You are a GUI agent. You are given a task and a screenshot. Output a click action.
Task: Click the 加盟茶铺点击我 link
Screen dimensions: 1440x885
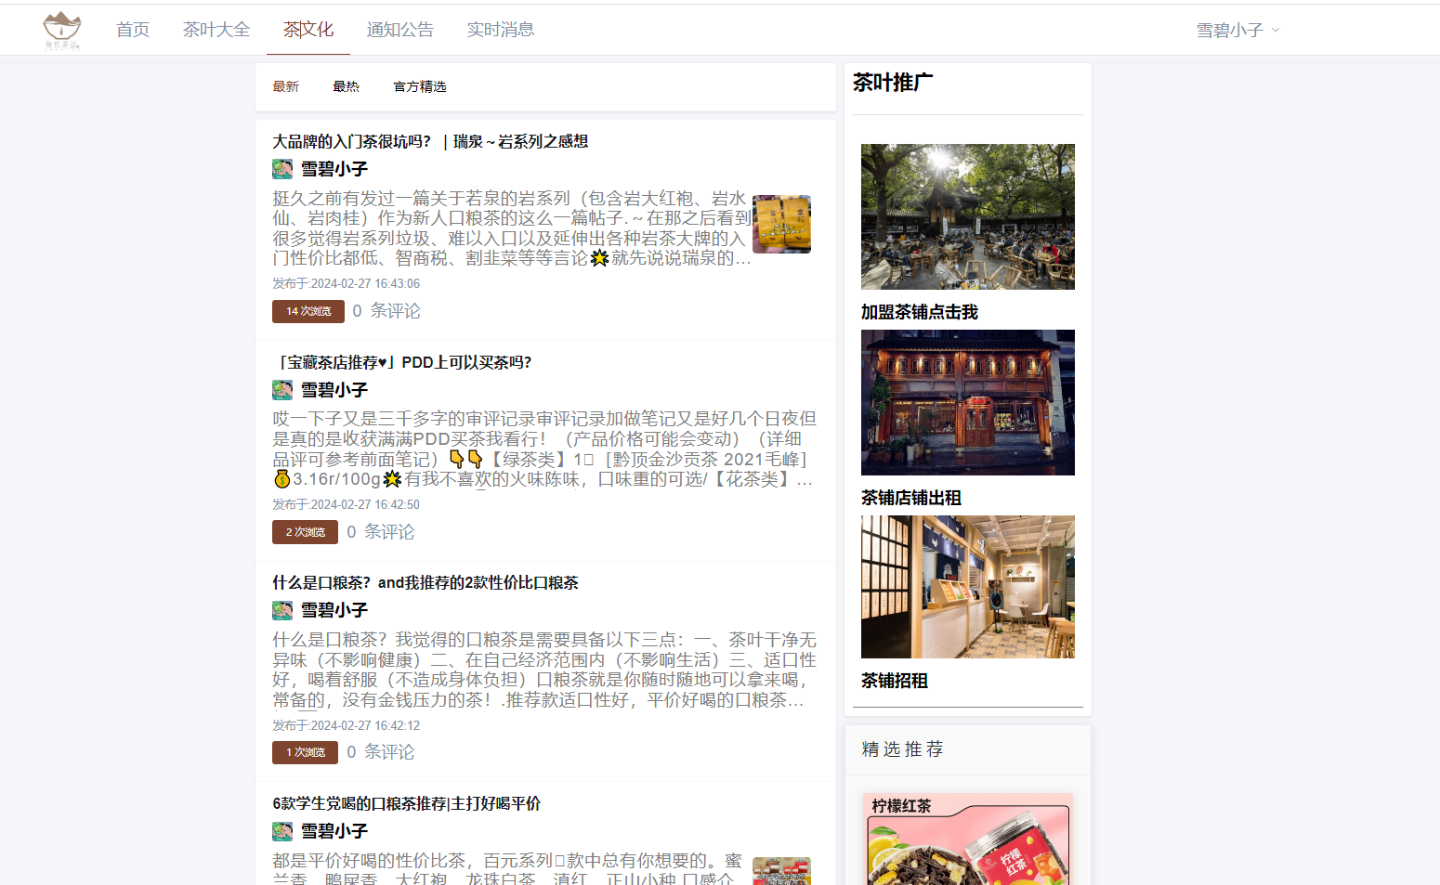pos(920,312)
